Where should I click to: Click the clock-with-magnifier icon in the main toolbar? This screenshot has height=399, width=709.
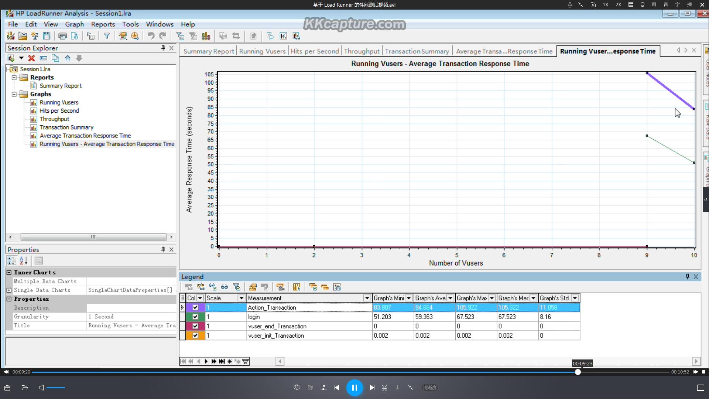(x=135, y=36)
